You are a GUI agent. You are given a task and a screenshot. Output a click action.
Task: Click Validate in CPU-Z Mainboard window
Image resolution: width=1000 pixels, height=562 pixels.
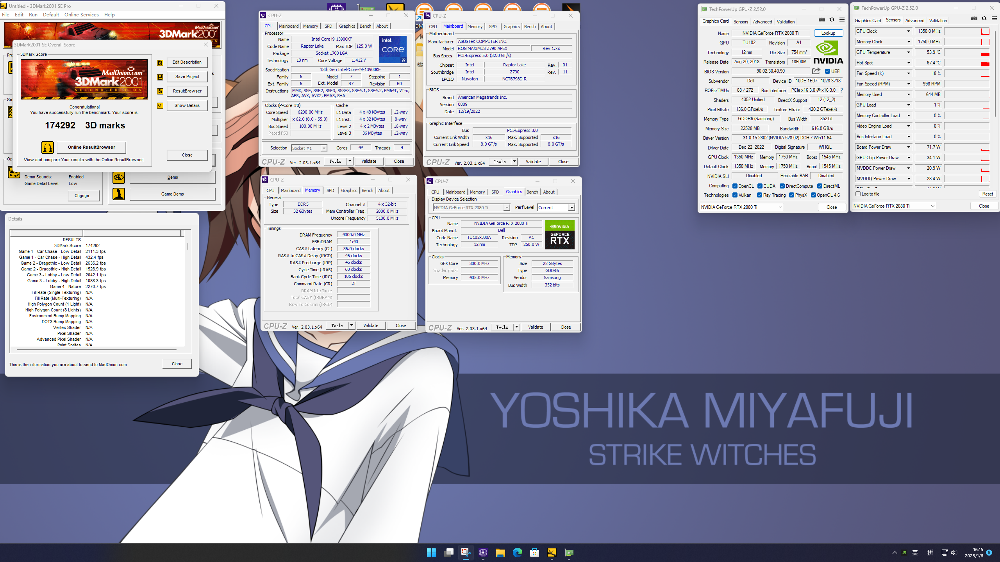pos(533,162)
